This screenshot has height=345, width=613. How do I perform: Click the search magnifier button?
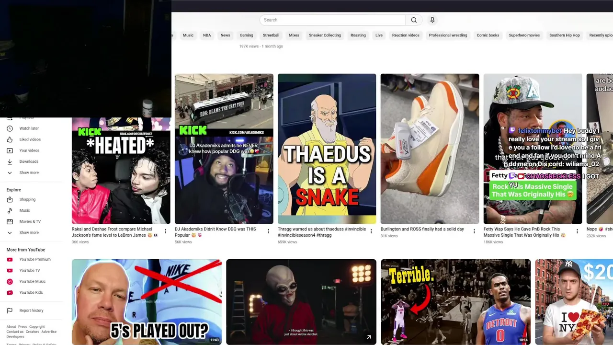point(414,20)
